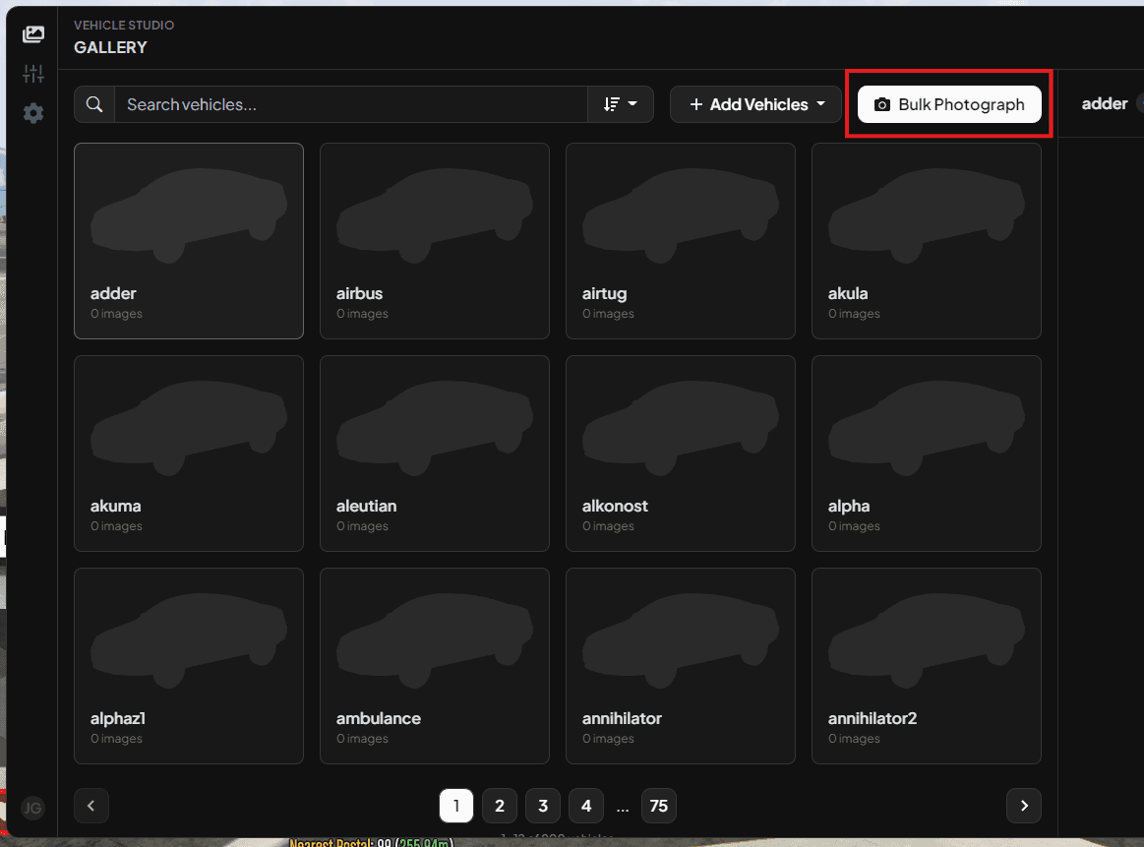This screenshot has height=847, width=1144.
Task: Open the akula vehicle card
Action: tap(927, 241)
